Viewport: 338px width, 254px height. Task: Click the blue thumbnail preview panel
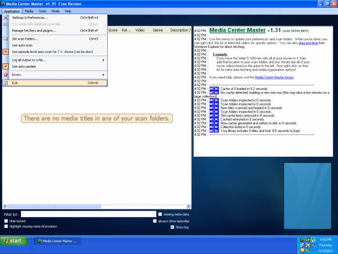click(x=308, y=195)
